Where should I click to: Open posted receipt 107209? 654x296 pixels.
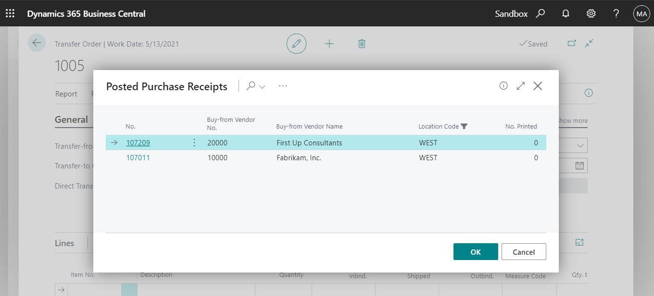pyautogui.click(x=138, y=142)
